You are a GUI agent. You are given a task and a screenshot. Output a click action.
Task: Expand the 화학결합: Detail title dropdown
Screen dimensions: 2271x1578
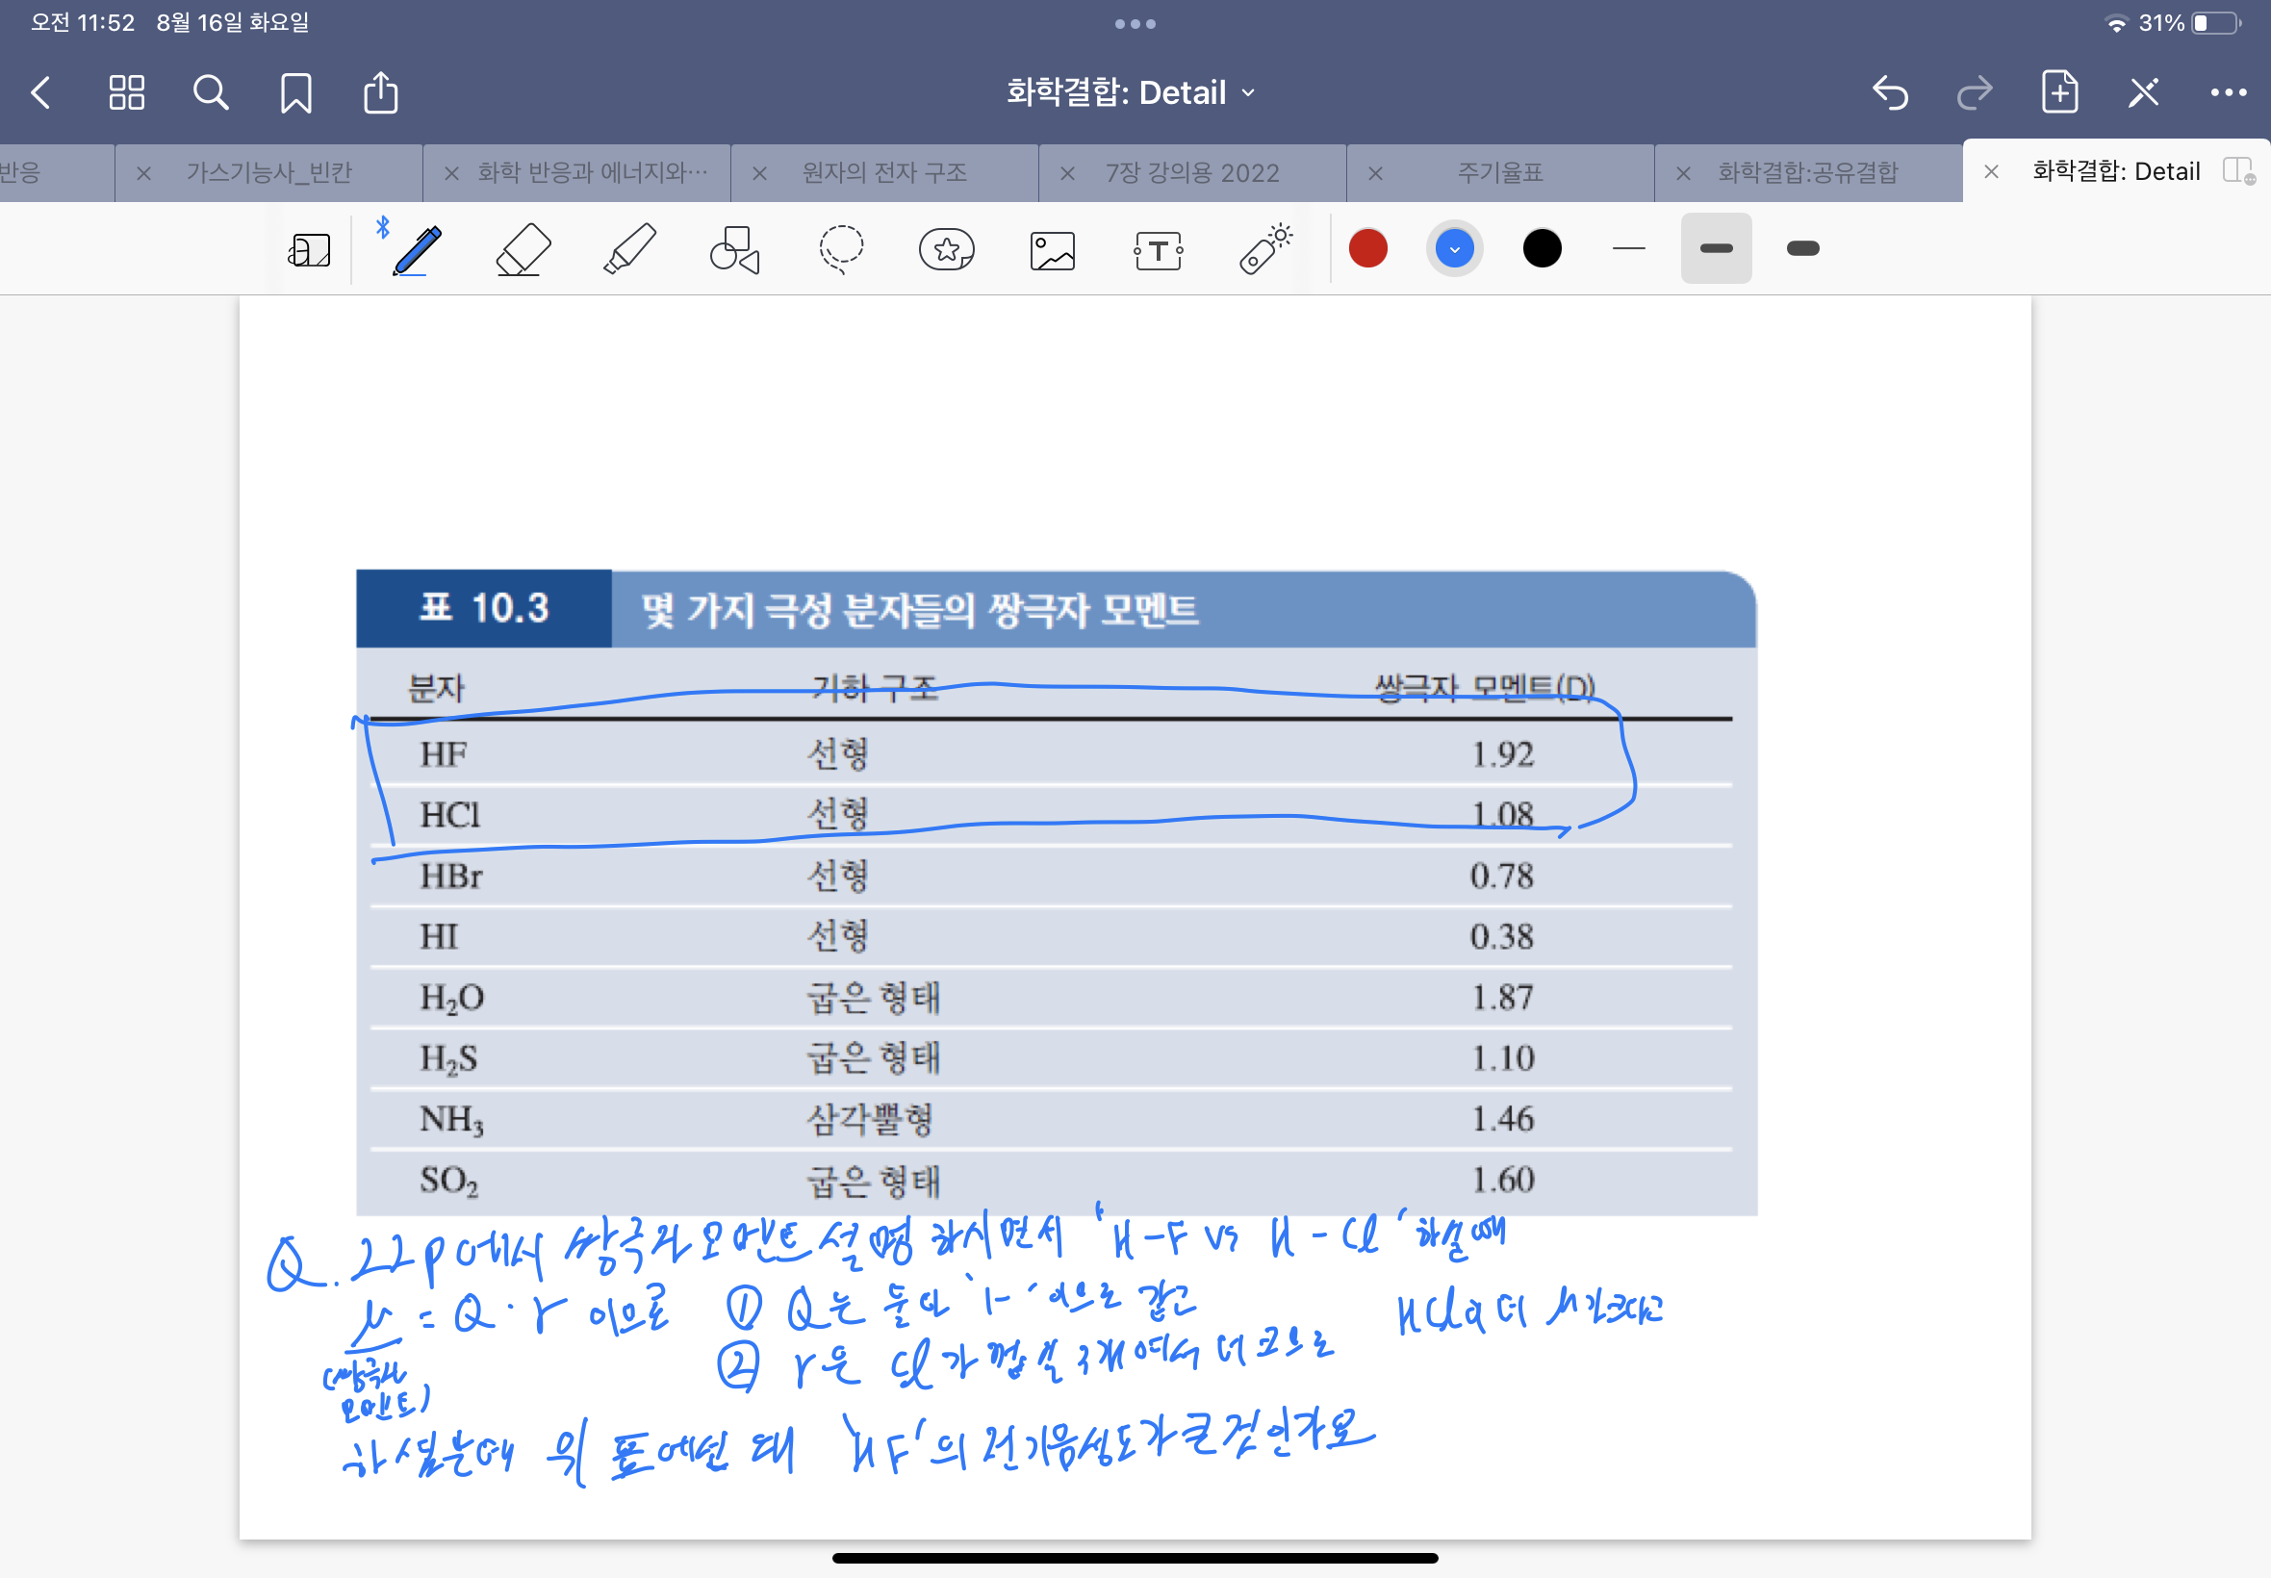pyautogui.click(x=1131, y=93)
